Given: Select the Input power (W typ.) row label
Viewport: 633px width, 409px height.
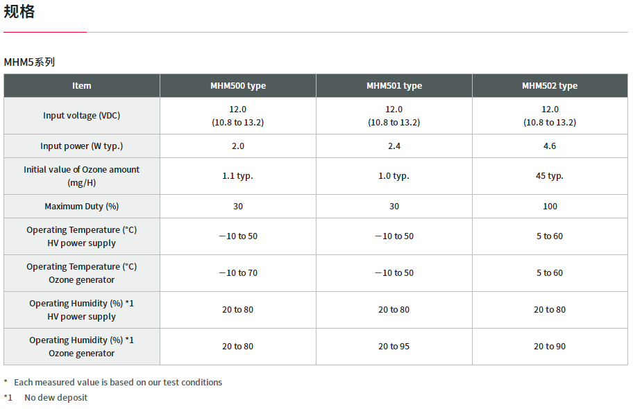Looking at the screenshot, I should pos(81,146).
